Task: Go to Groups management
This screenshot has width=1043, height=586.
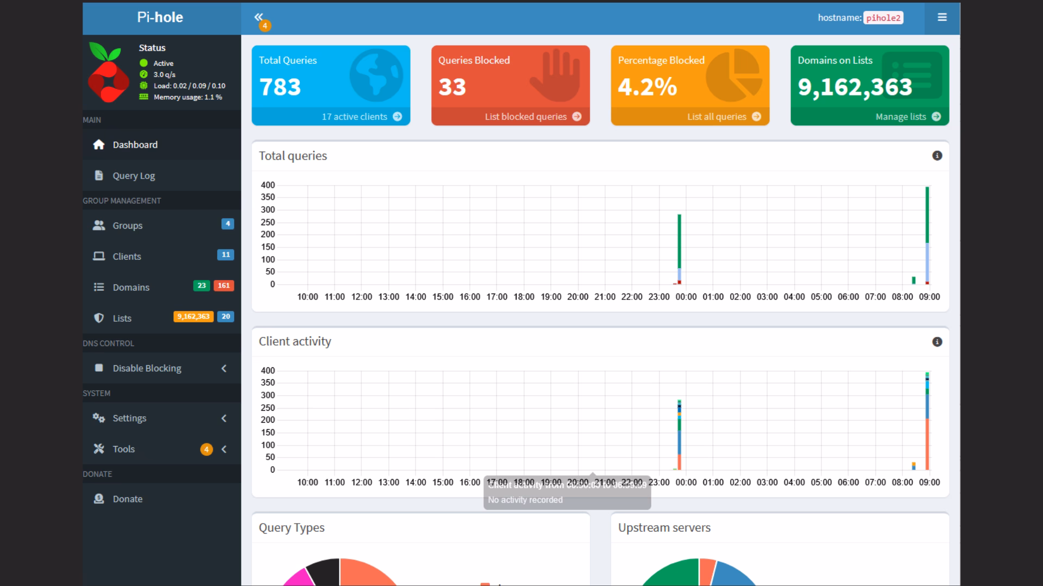Action: pyautogui.click(x=161, y=225)
